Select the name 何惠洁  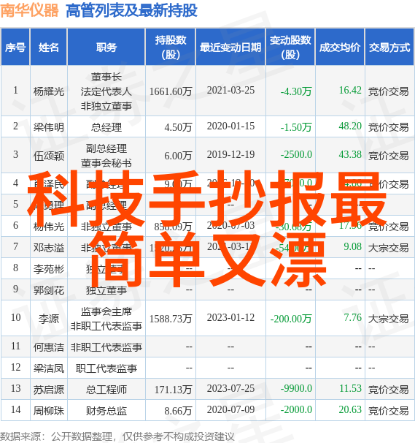pyautogui.click(x=49, y=347)
